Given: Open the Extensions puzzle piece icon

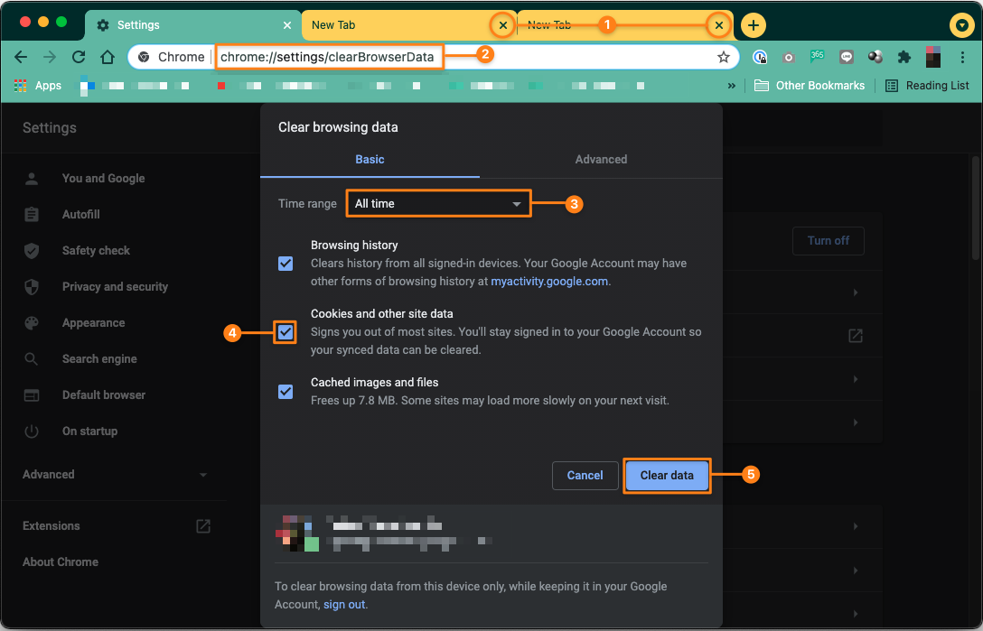Looking at the screenshot, I should (903, 57).
